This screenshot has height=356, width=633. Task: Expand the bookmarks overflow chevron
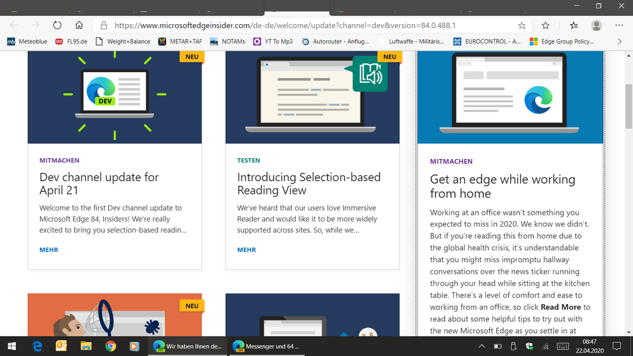[620, 41]
